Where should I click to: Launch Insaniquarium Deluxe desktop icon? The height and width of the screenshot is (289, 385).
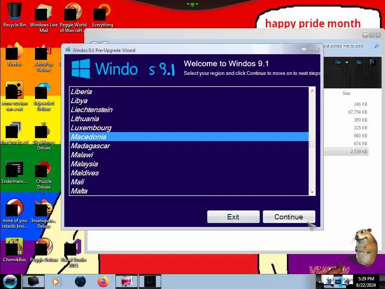click(44, 214)
